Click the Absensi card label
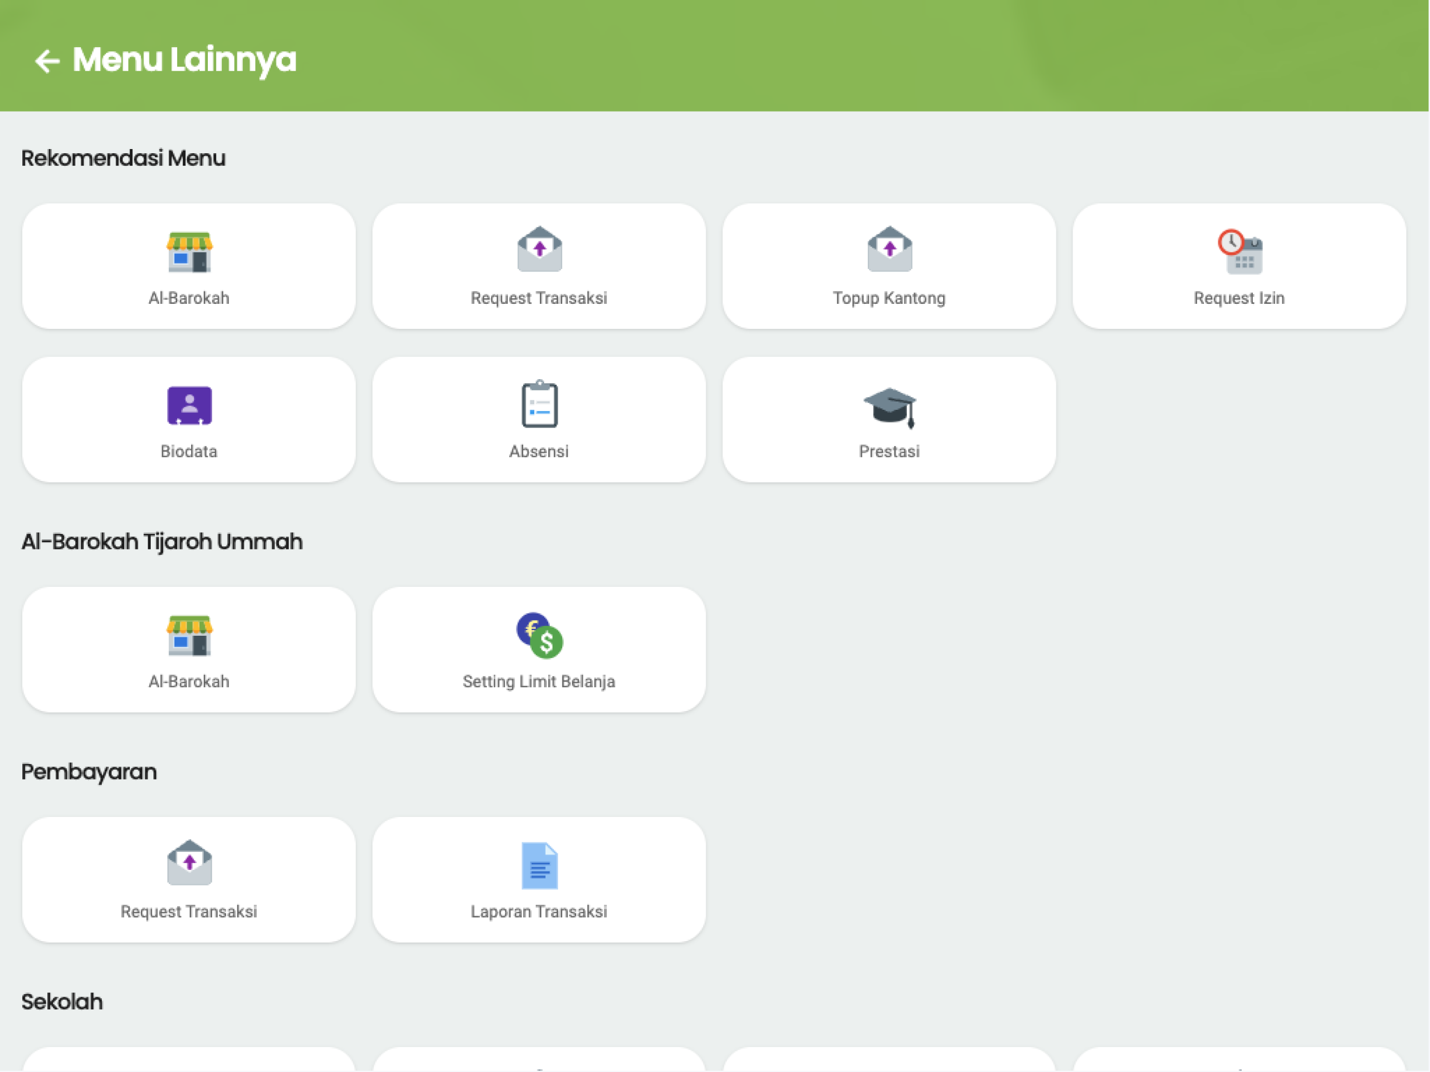Viewport: 1430px width, 1072px height. coord(538,451)
